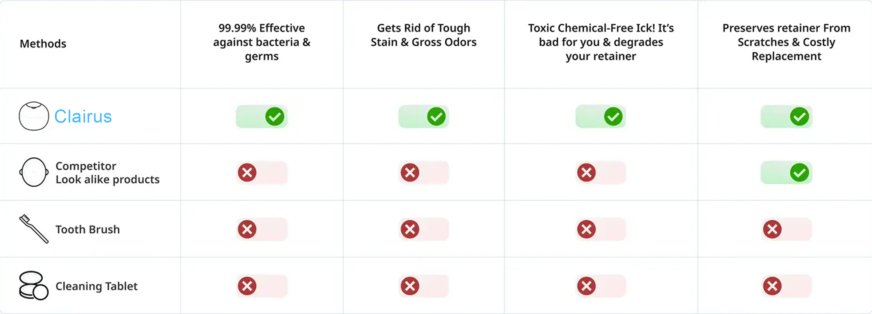Click the cleaning tablet icon
Viewport: 872px width, 314px height.
tap(33, 286)
